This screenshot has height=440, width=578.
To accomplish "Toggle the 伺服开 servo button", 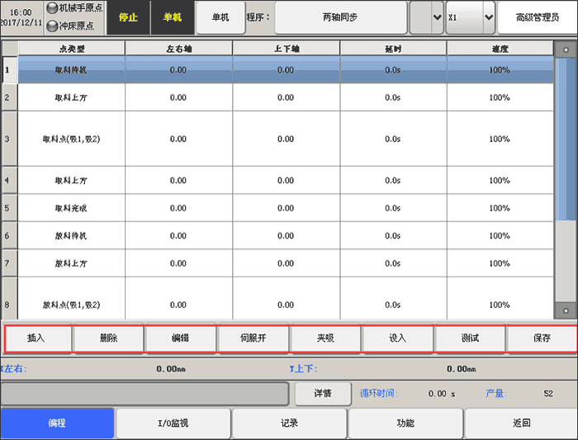I will [253, 338].
